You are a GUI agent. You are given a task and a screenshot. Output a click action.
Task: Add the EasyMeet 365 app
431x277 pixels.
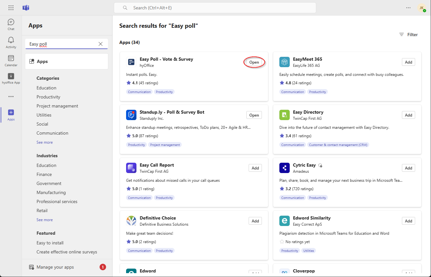click(x=408, y=62)
